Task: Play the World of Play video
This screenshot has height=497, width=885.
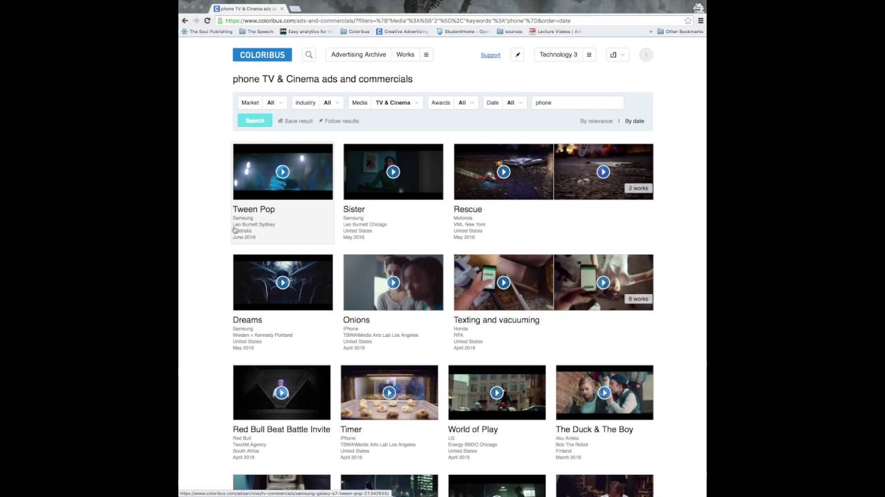Action: 496,393
